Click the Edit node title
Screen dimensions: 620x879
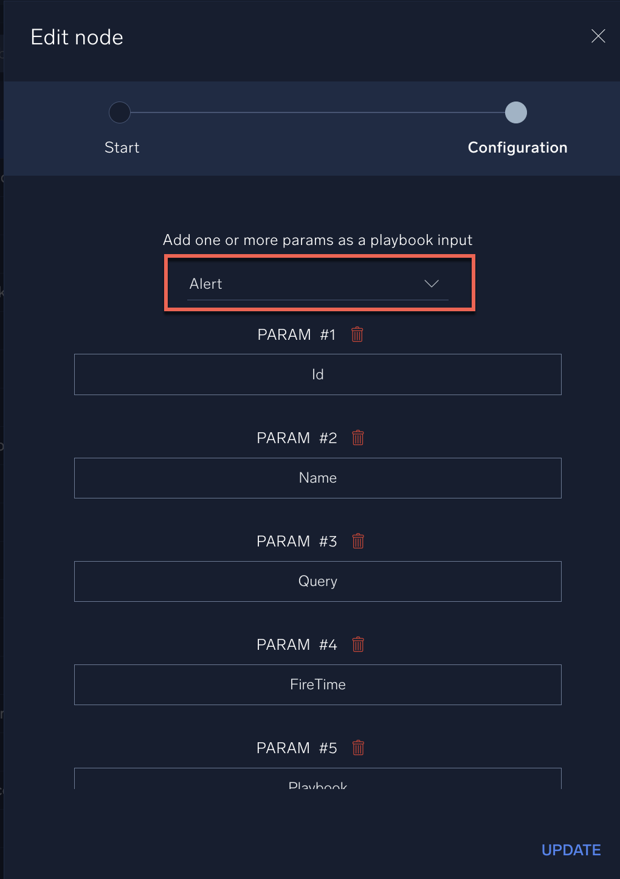pyautogui.click(x=76, y=37)
